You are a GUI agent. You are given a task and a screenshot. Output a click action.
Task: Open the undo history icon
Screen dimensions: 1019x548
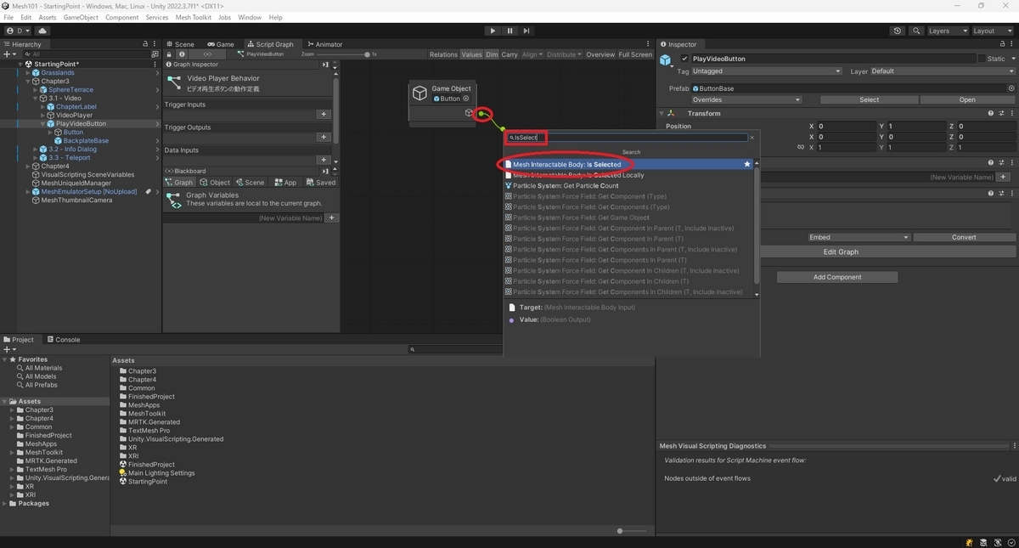(x=898, y=31)
